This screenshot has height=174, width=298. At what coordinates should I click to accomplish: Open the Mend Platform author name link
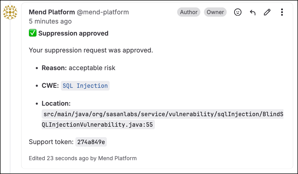[52, 12]
